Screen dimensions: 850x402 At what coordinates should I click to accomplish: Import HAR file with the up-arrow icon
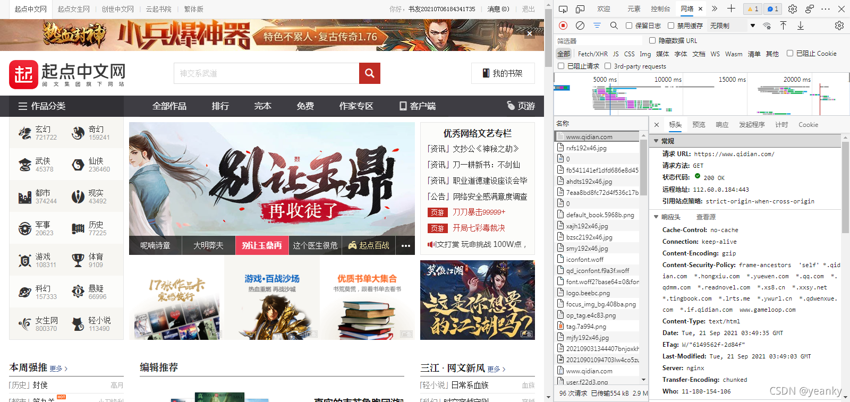(784, 25)
